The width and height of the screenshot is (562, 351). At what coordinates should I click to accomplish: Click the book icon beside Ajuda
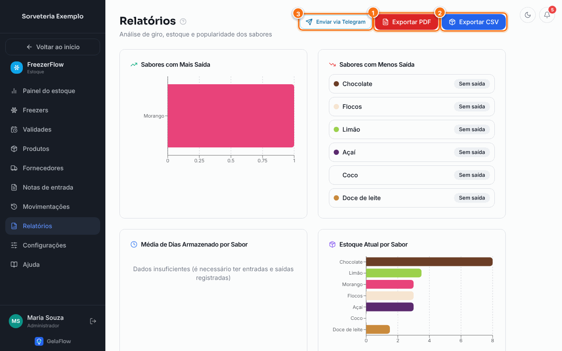14,265
